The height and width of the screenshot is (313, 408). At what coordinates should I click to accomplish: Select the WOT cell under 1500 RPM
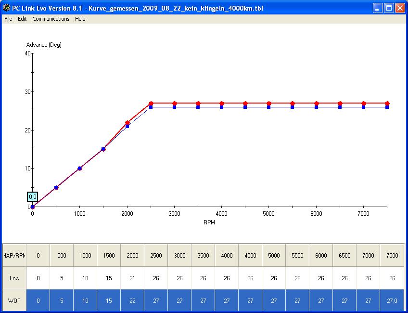click(109, 301)
